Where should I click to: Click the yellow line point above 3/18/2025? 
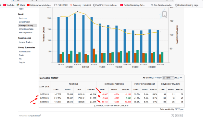[77, 12]
